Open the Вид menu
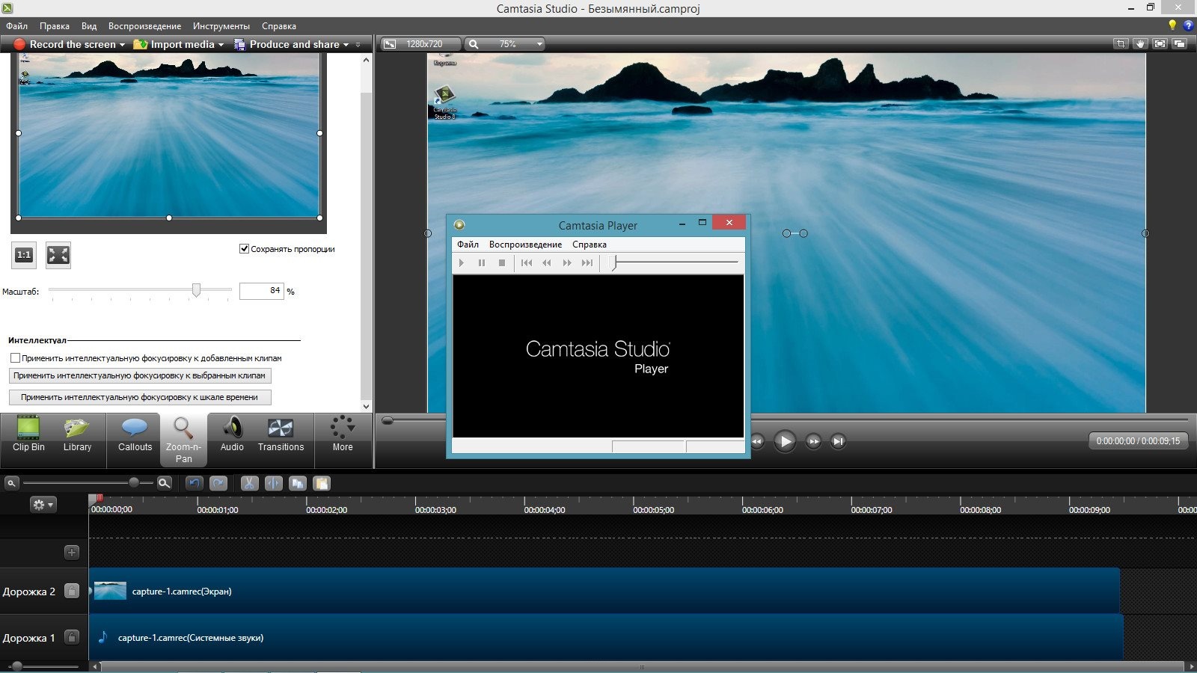This screenshot has height=673, width=1197. 89,25
